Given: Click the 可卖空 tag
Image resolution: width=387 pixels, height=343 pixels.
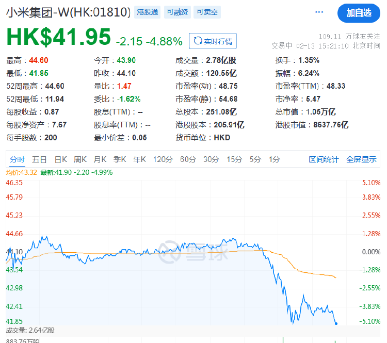Looking at the screenshot, I should tap(207, 12).
